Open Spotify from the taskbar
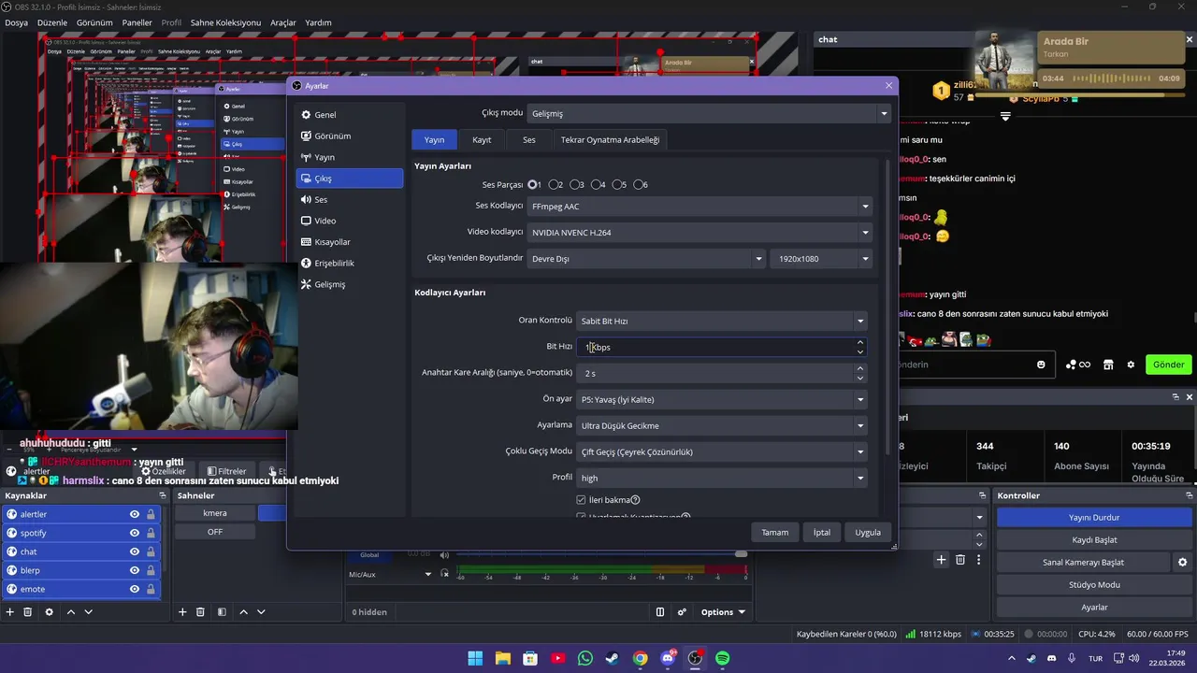 click(x=723, y=658)
